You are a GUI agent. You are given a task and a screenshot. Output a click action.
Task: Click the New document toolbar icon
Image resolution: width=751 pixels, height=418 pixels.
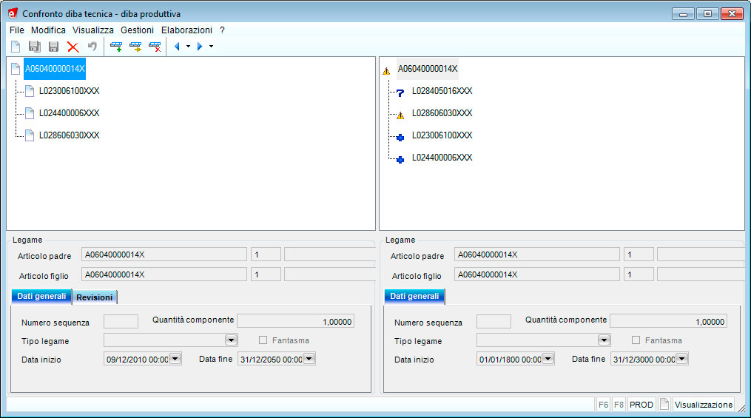(x=16, y=47)
